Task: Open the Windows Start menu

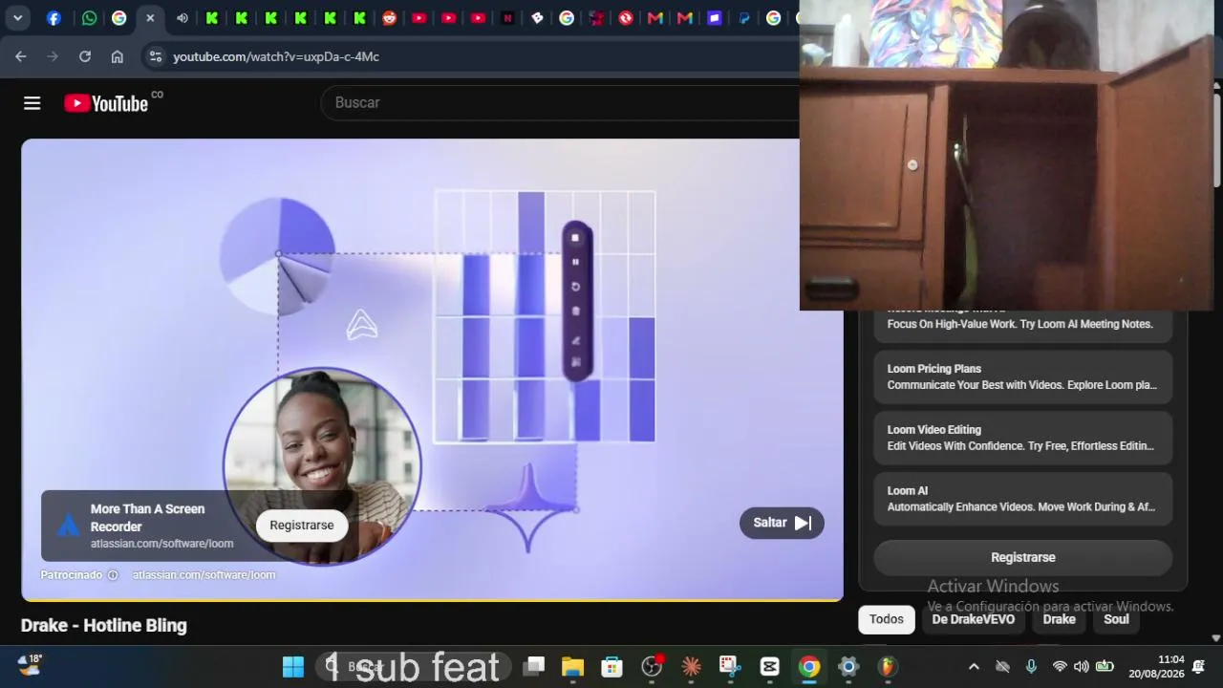Action: coord(293,667)
